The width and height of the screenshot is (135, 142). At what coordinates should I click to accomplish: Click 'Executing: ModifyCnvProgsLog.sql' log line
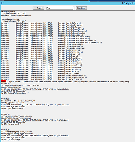point(70,52)
